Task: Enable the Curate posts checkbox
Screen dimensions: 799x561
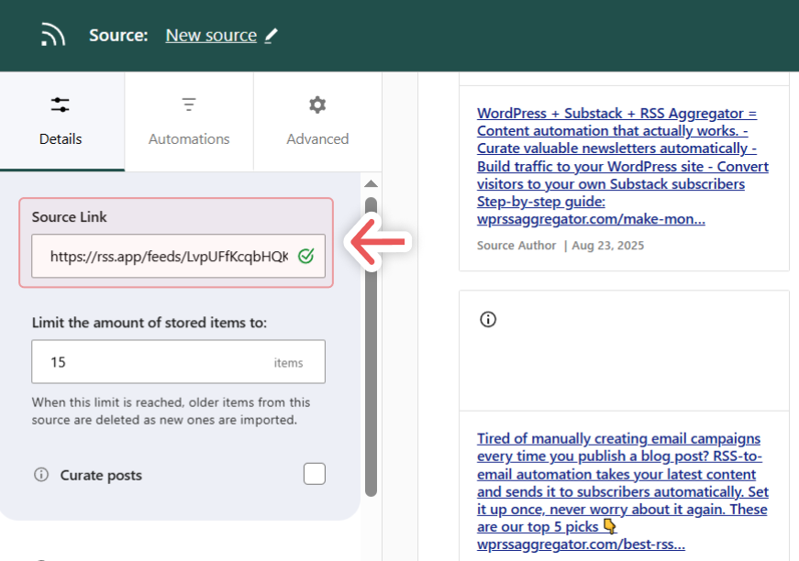Action: click(x=314, y=473)
